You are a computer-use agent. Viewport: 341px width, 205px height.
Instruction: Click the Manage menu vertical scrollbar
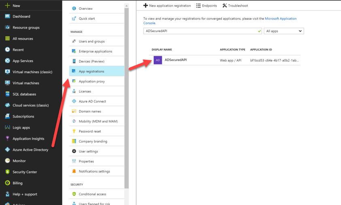pyautogui.click(x=127, y=98)
